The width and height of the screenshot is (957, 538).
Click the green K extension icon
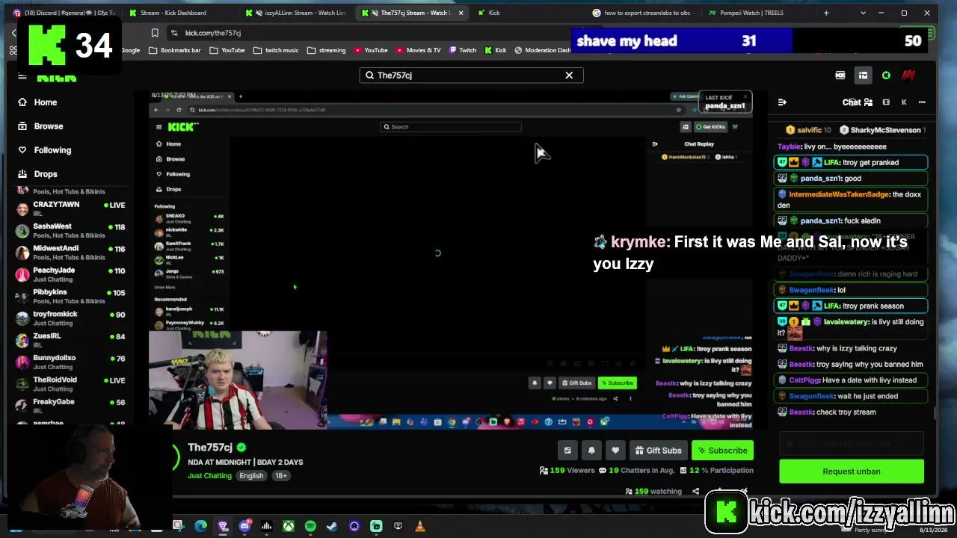[886, 75]
